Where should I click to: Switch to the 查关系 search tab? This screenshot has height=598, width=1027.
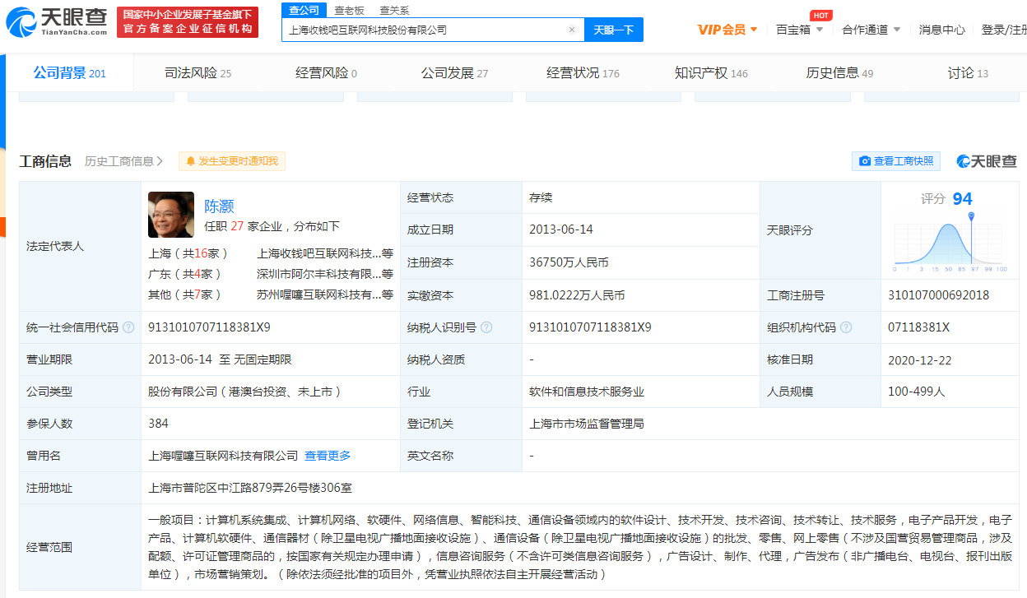click(394, 10)
